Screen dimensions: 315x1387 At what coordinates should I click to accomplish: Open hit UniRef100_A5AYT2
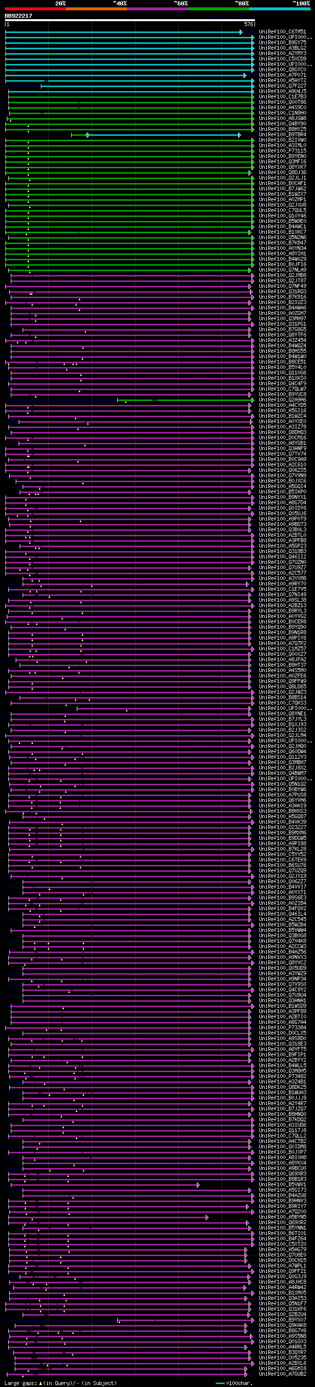(283, 80)
